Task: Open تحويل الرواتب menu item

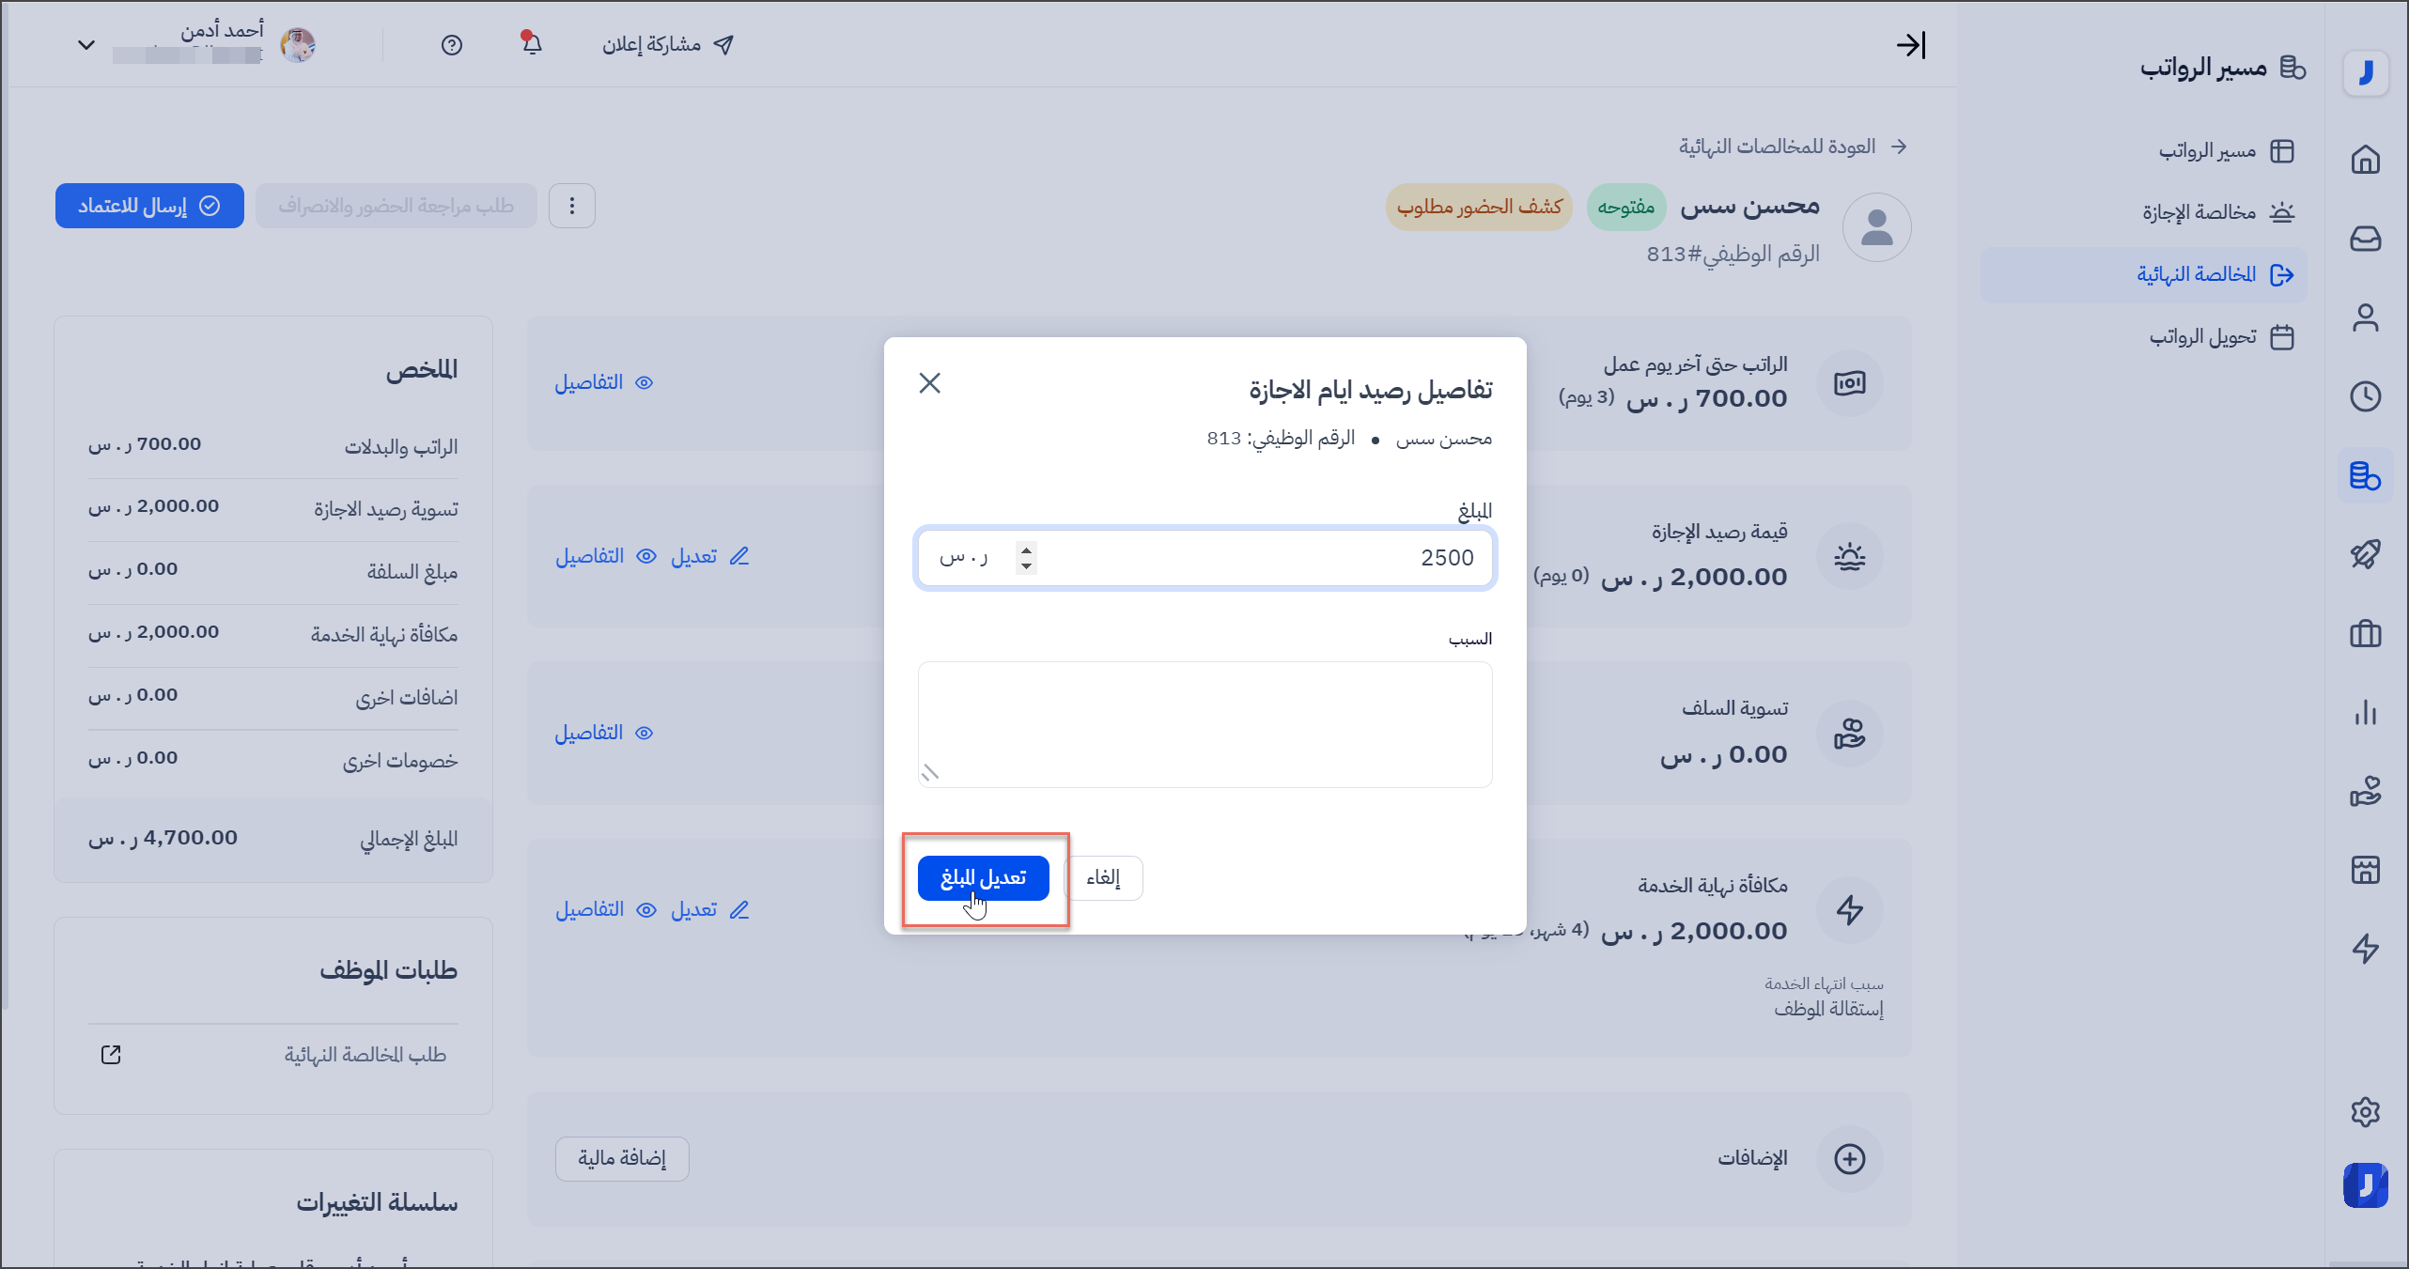Action: [x=2202, y=336]
